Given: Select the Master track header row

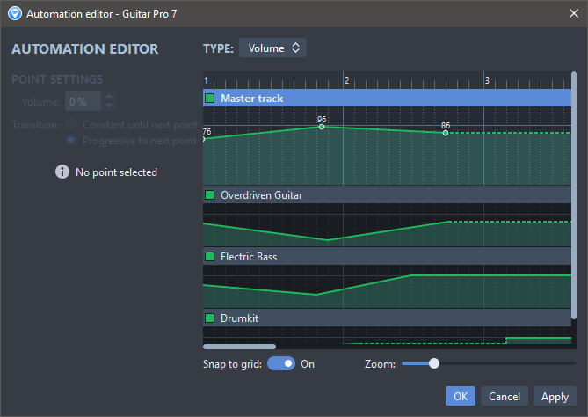Looking at the screenshot, I should click(387, 99).
